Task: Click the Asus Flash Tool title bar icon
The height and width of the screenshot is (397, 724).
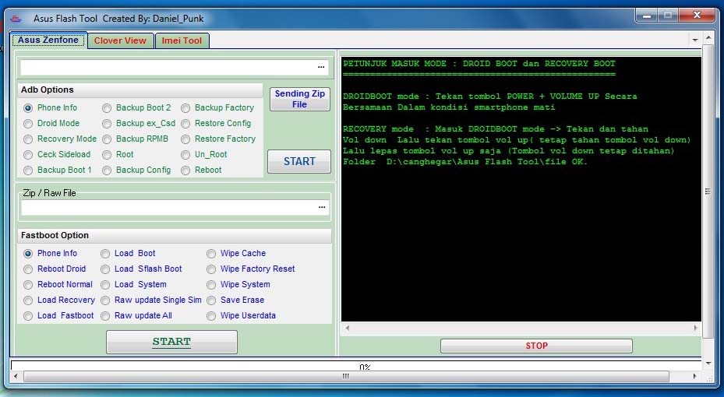Action: (x=16, y=19)
